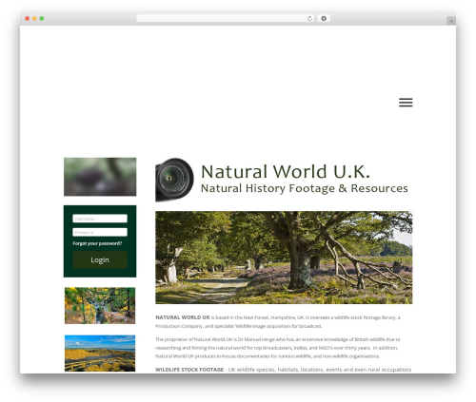The height and width of the screenshot is (402, 476).
Task: Click the Username field
Action: (100, 219)
